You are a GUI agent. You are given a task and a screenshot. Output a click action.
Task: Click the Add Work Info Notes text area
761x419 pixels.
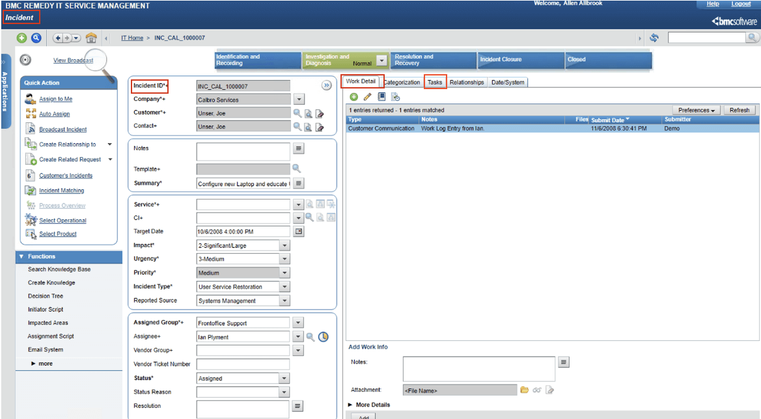(479, 369)
